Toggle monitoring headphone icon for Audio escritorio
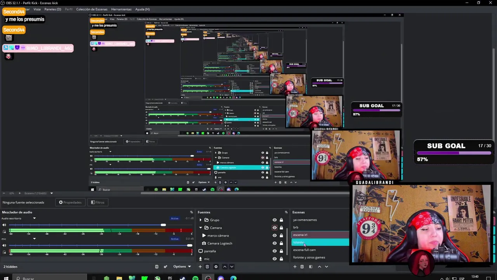Screen dimensions: 497x280 pos(4,231)
